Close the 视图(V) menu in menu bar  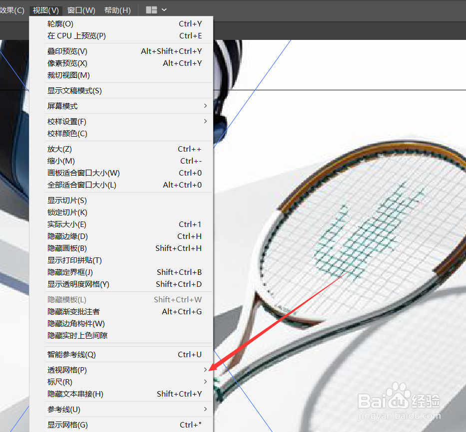46,10
